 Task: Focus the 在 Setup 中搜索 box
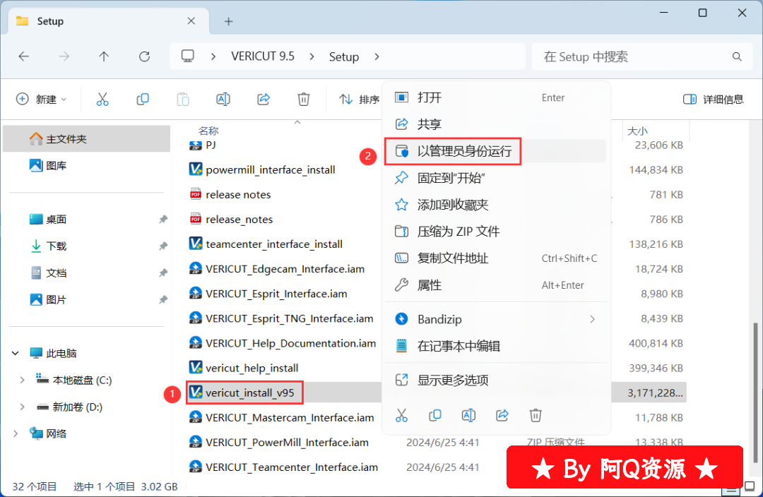click(642, 57)
